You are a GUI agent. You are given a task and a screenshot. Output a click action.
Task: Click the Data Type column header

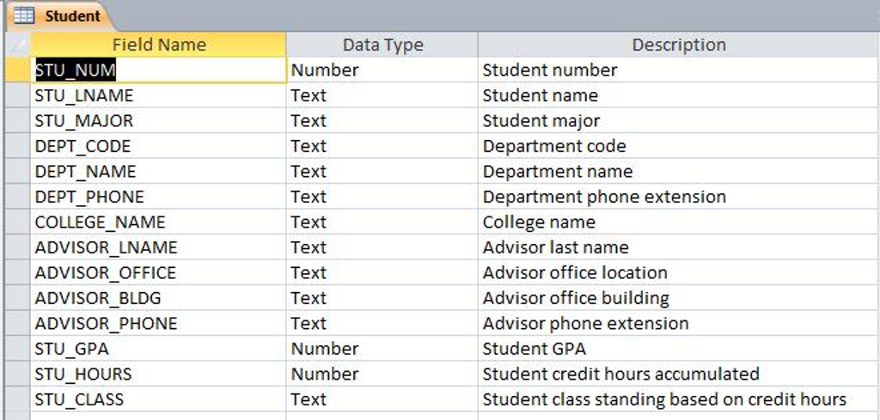(x=382, y=45)
